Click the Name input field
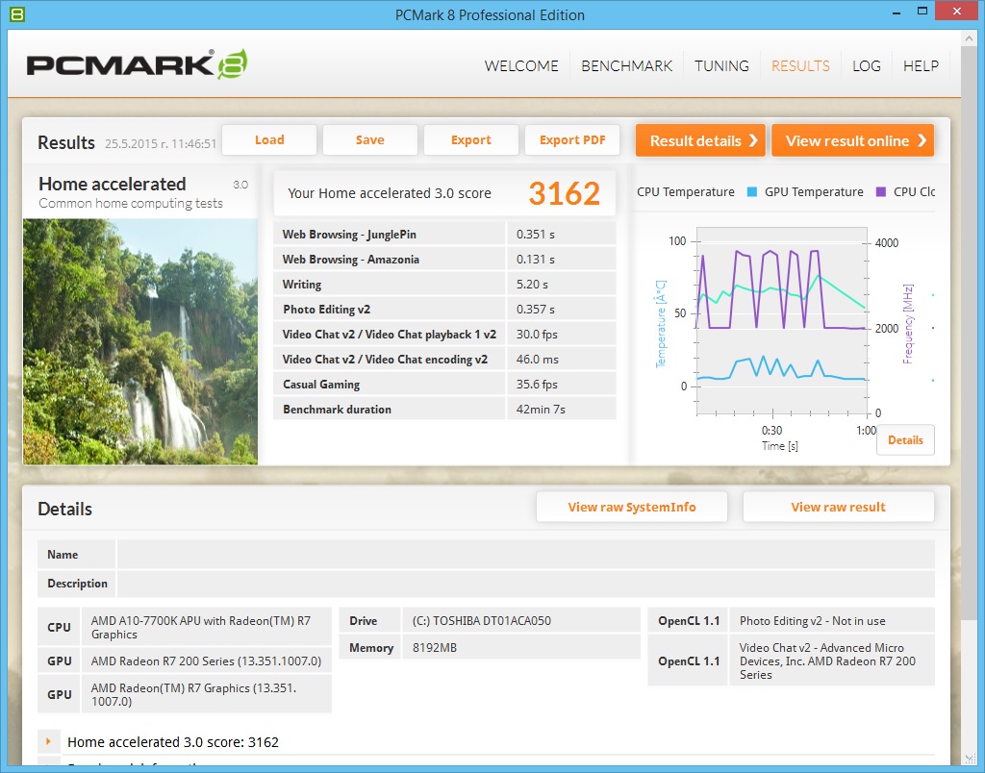Screen dimensions: 985x773 click(526, 555)
